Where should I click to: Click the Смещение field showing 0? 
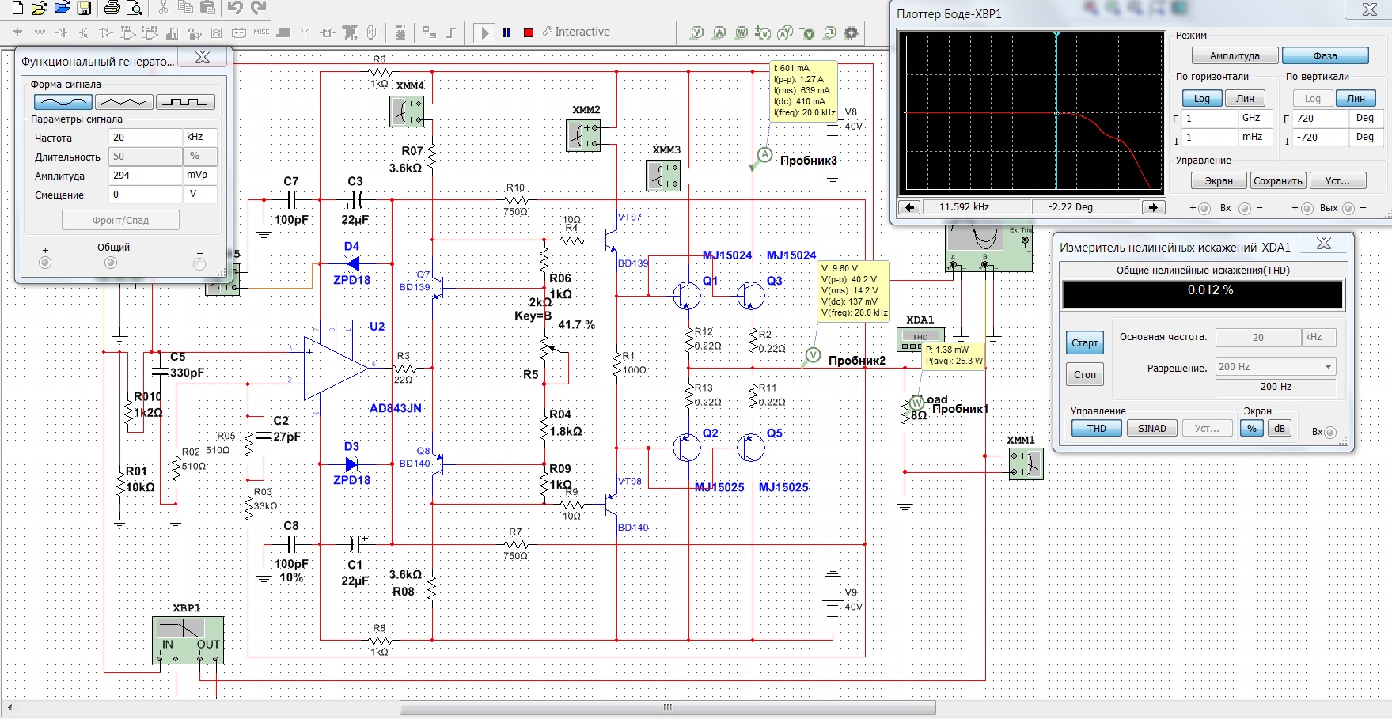tap(146, 194)
